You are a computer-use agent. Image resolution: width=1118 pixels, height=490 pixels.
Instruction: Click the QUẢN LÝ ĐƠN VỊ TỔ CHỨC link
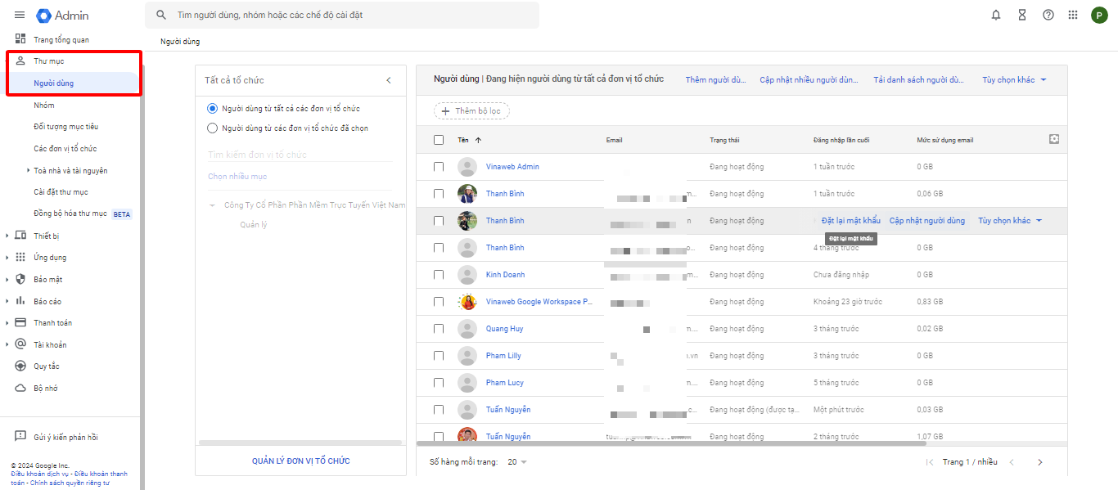coord(300,461)
